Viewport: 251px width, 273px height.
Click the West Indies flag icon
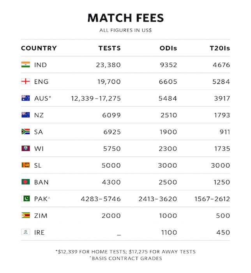coord(25,149)
